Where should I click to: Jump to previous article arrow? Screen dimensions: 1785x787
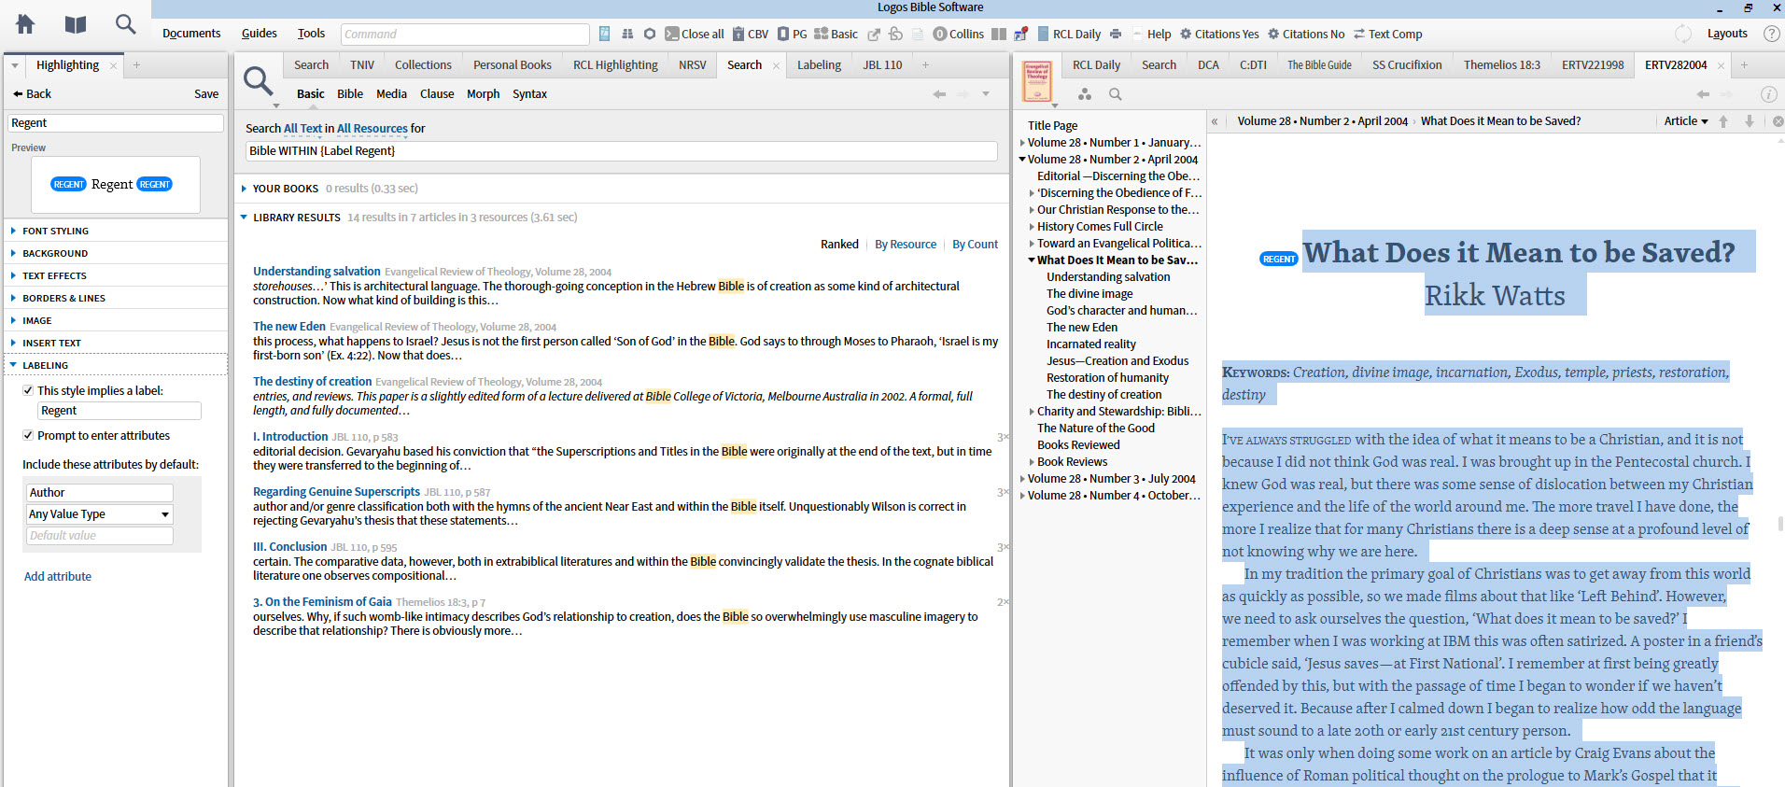[x=1723, y=121]
